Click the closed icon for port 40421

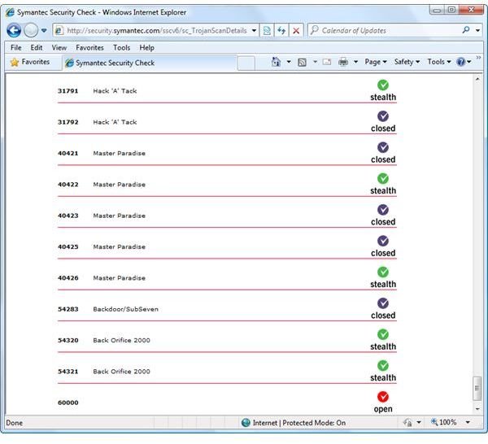pyautogui.click(x=383, y=147)
